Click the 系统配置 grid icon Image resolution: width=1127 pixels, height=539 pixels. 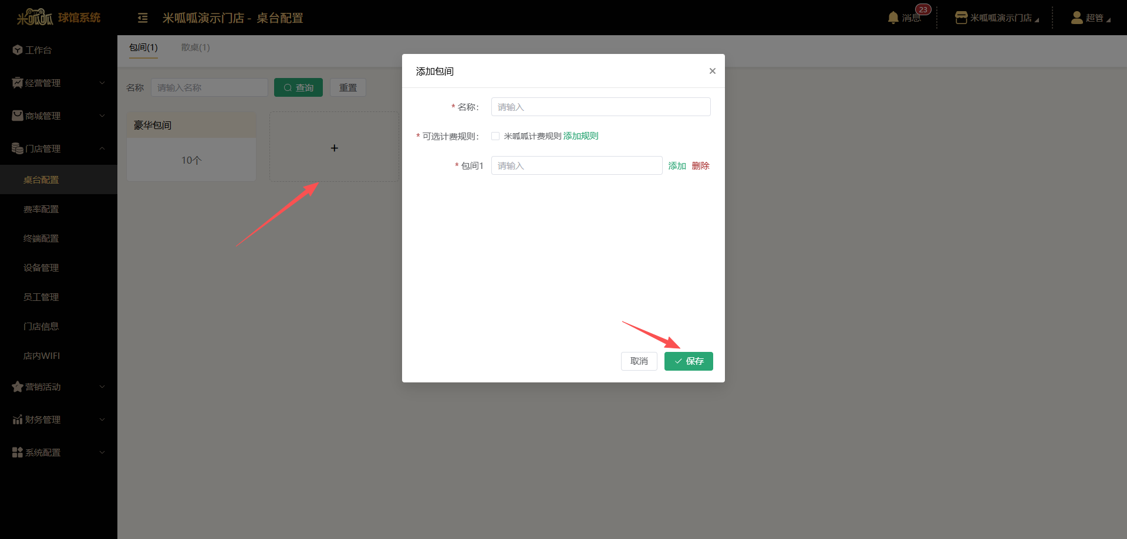point(17,453)
